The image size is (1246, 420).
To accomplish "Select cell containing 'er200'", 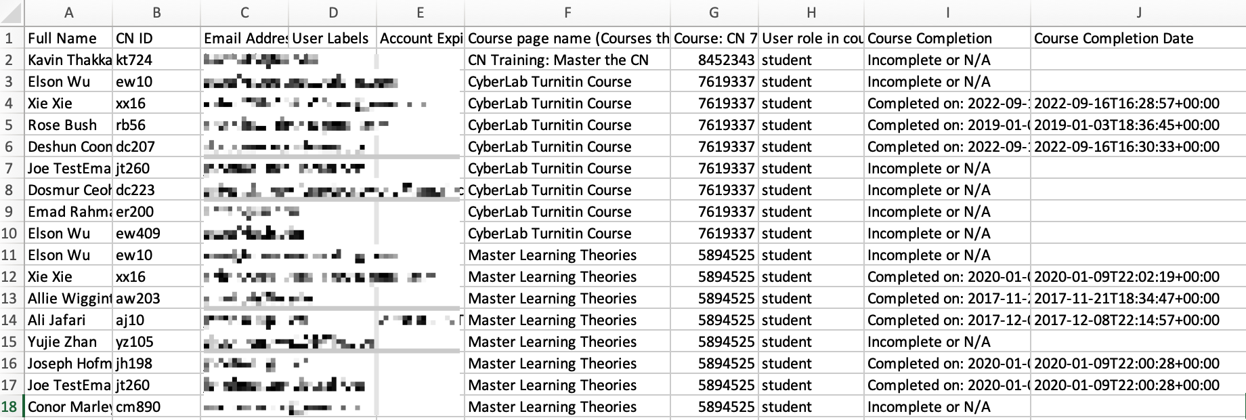I will (x=156, y=211).
